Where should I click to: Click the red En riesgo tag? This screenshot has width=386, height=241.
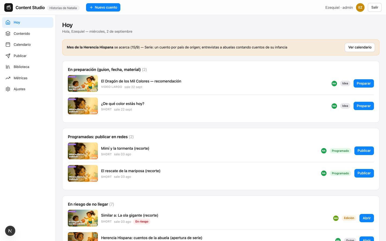point(142,222)
